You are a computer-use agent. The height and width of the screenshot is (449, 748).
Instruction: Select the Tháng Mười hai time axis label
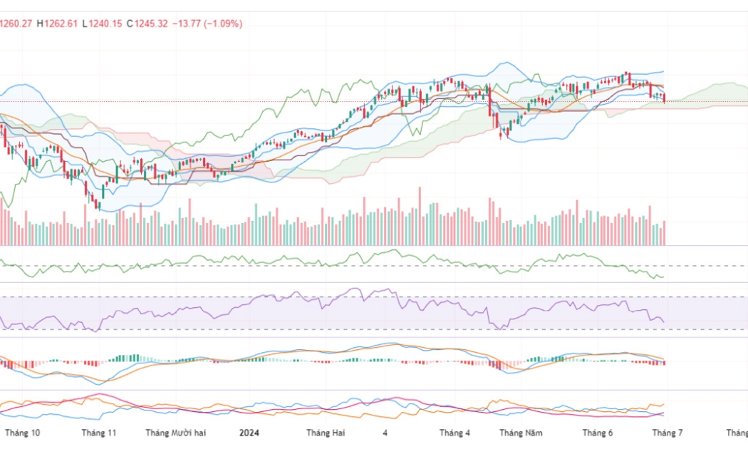[175, 433]
